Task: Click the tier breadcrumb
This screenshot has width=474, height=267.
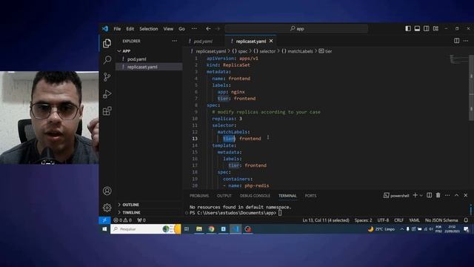Action: (326, 51)
